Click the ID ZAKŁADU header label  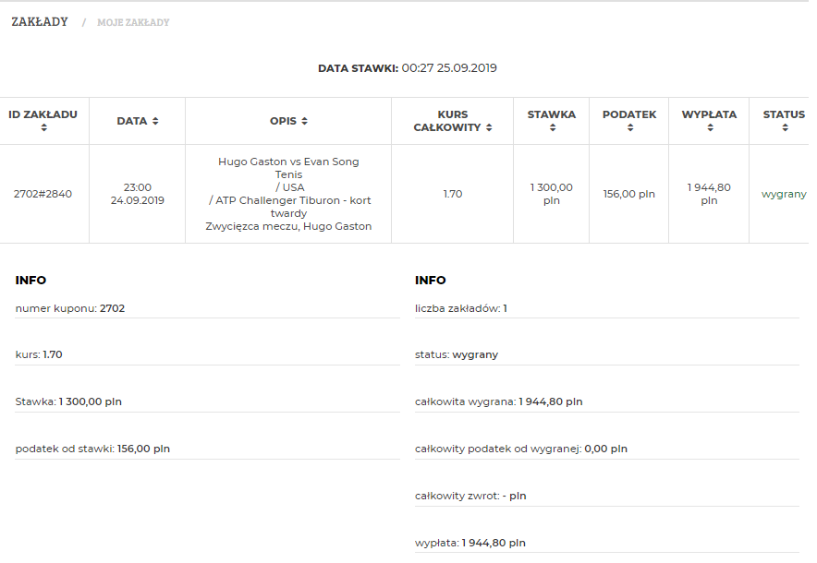click(43, 114)
